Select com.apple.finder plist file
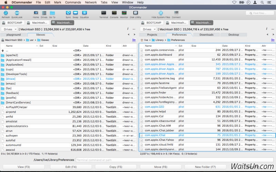 (x=207, y=93)
